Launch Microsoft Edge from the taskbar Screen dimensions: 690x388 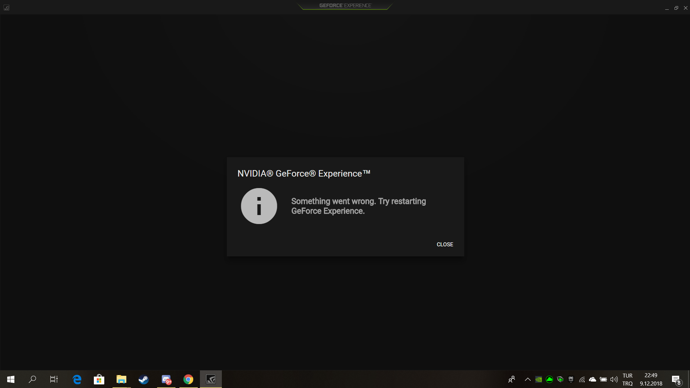click(x=77, y=379)
